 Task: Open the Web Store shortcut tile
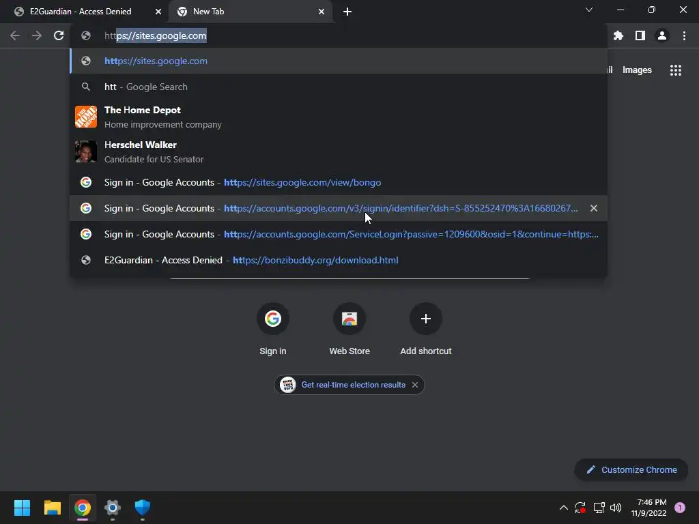349,330
